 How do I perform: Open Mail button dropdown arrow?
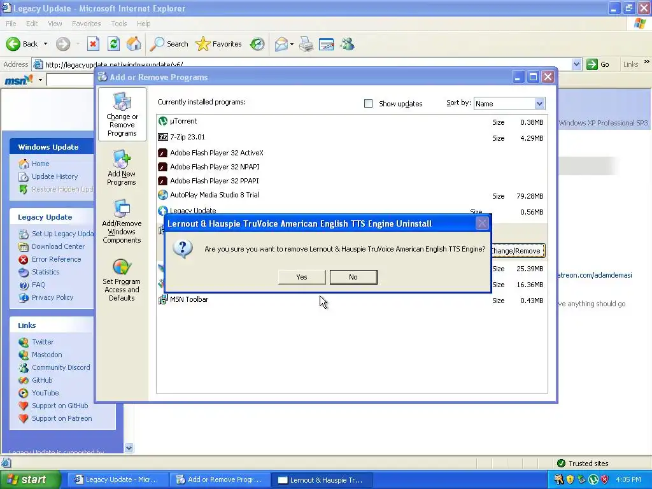coord(292,44)
